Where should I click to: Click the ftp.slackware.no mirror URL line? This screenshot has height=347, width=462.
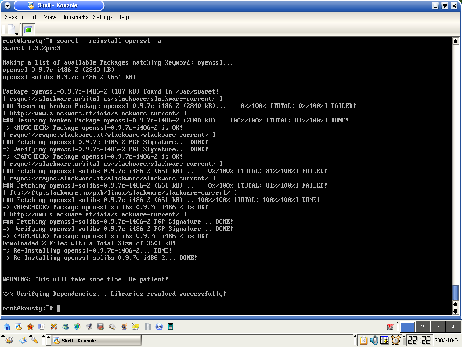[120, 192]
